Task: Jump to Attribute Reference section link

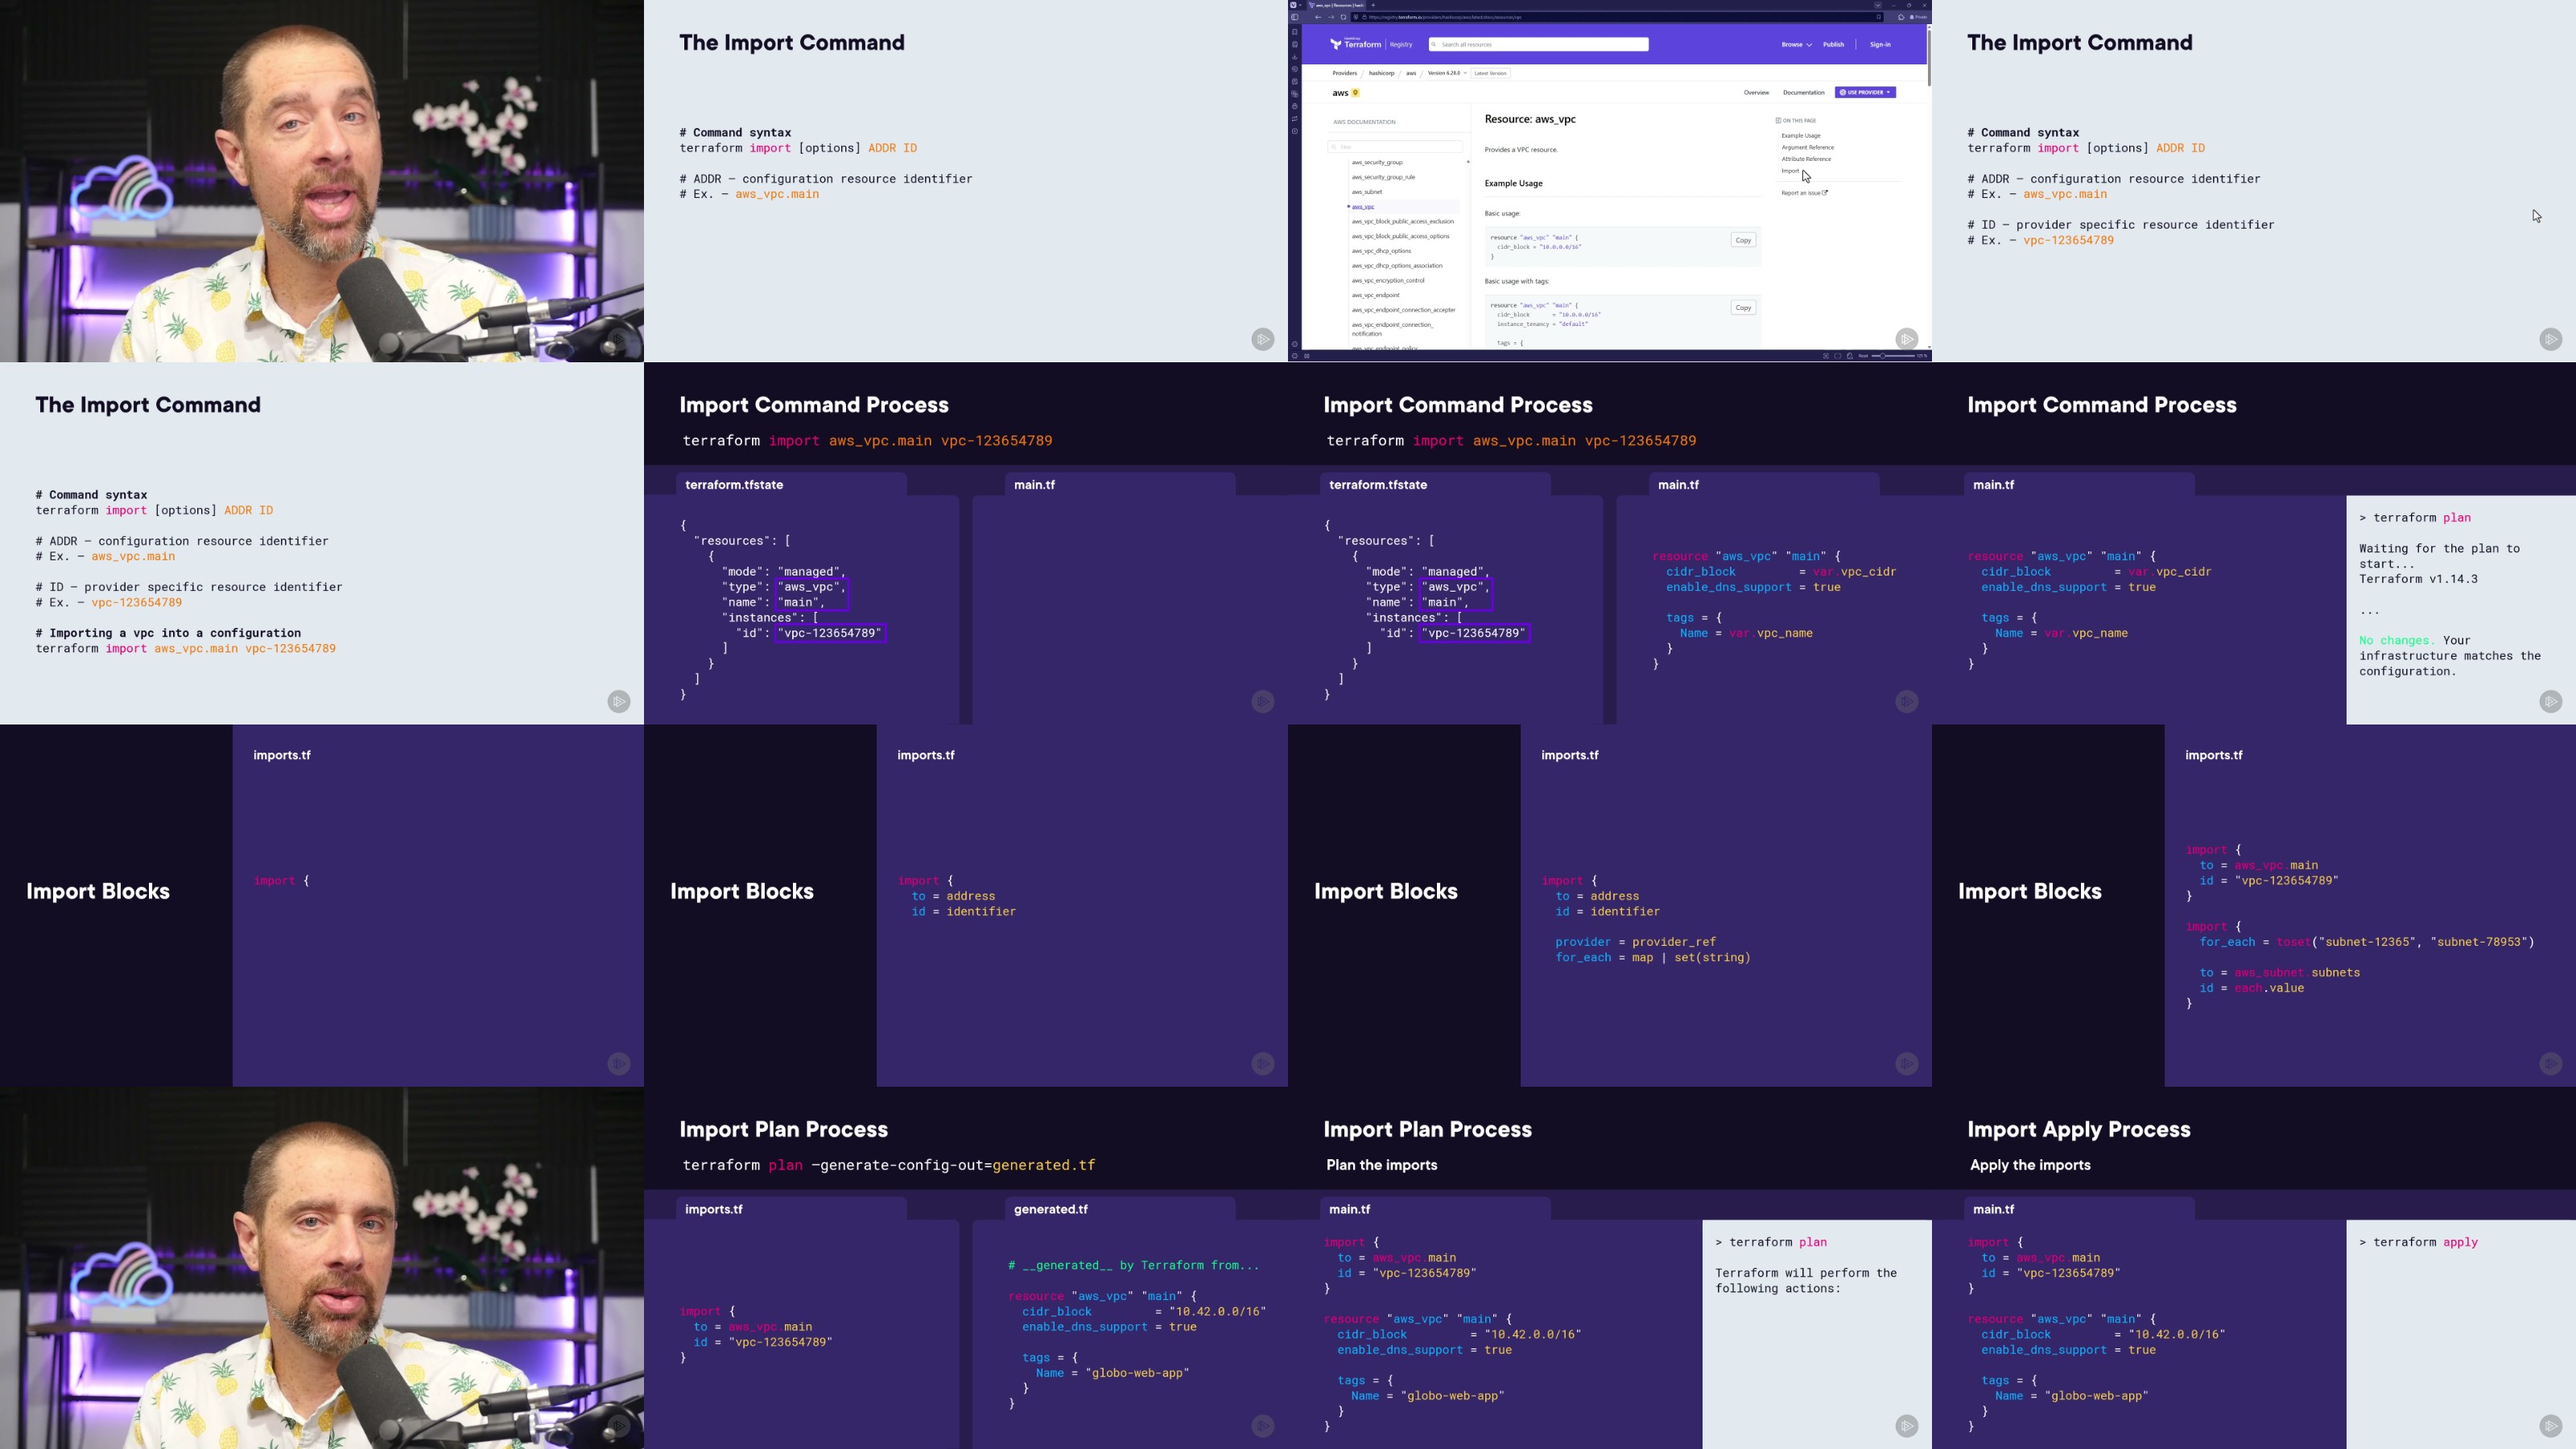Action: 1806,159
